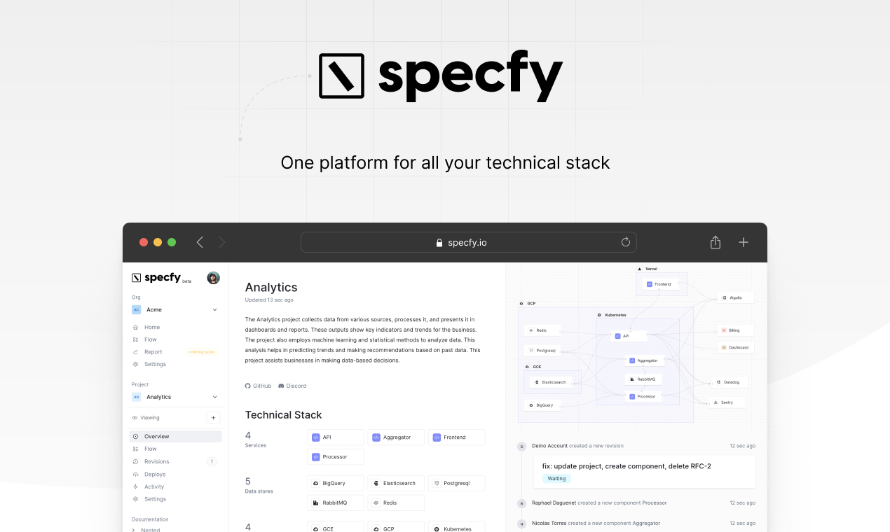This screenshot has height=532, width=890.
Task: Select the Flow icon under Project
Action: (135, 449)
